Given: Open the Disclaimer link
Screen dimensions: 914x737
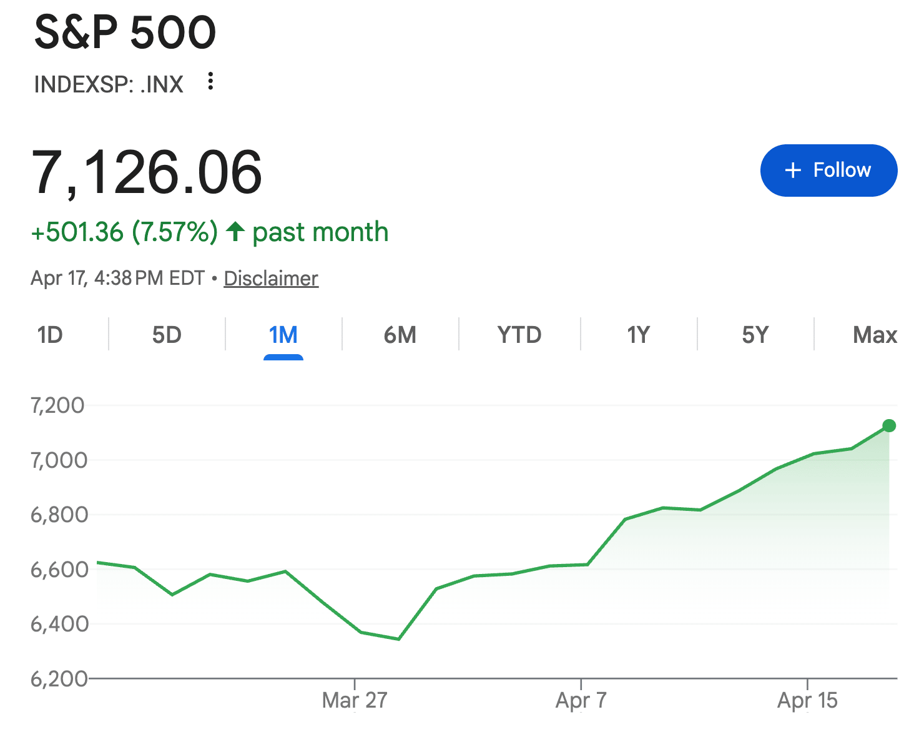Looking at the screenshot, I should (271, 278).
